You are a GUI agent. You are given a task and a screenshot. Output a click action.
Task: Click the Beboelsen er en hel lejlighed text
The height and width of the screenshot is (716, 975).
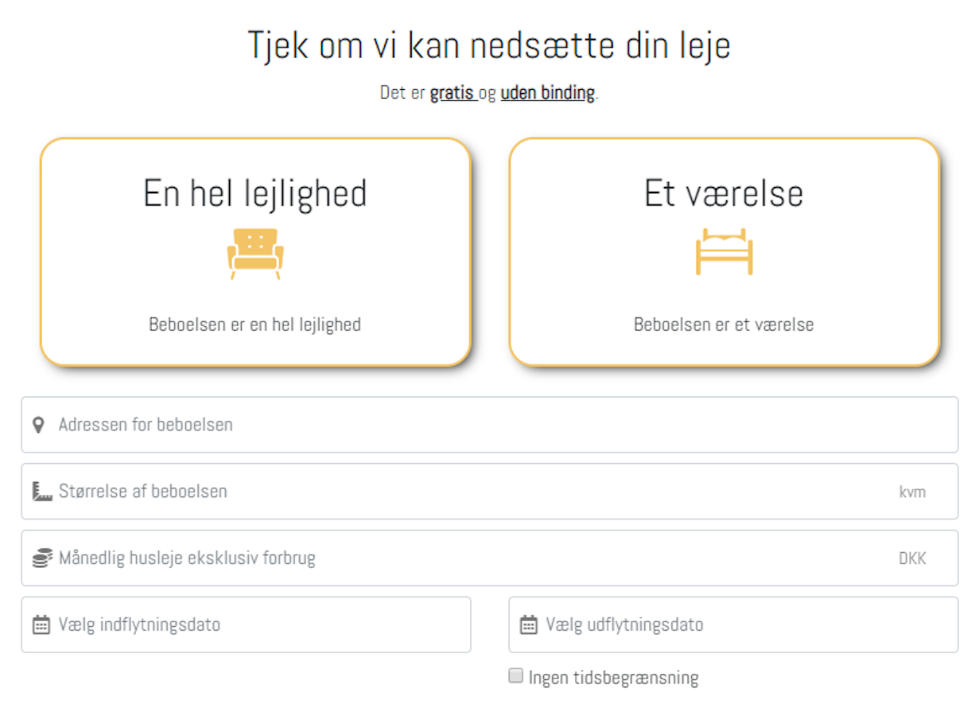click(255, 325)
